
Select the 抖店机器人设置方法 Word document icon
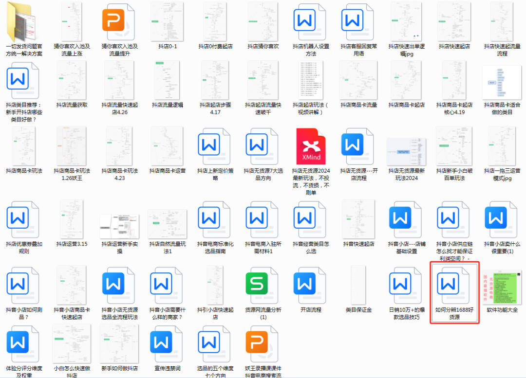pos(310,22)
